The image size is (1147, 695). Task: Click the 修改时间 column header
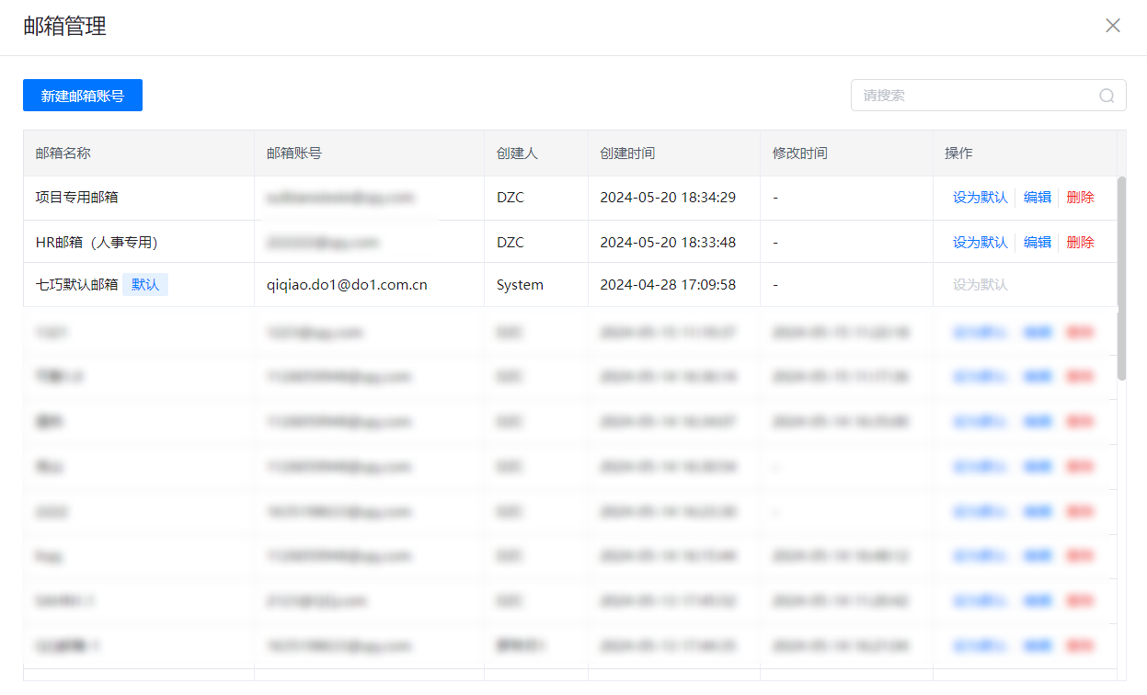[800, 154]
